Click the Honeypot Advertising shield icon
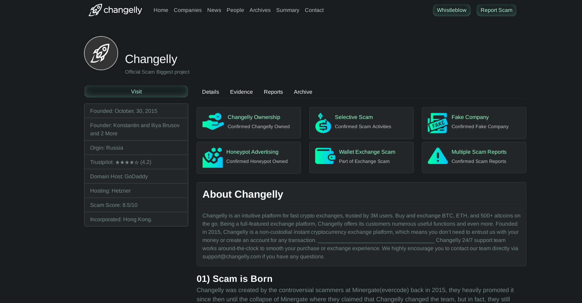The width and height of the screenshot is (582, 303). 212,157
